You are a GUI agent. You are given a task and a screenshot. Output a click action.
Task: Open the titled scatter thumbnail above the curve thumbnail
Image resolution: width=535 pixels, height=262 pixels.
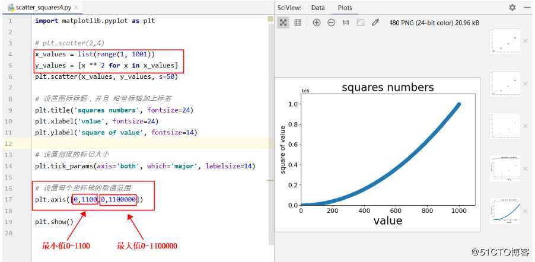click(x=505, y=168)
